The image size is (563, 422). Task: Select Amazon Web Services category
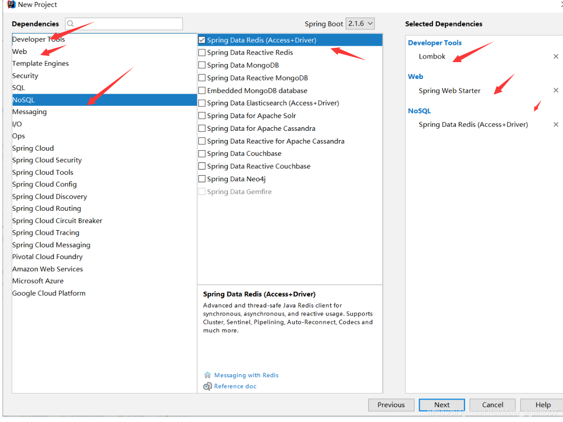(47, 269)
